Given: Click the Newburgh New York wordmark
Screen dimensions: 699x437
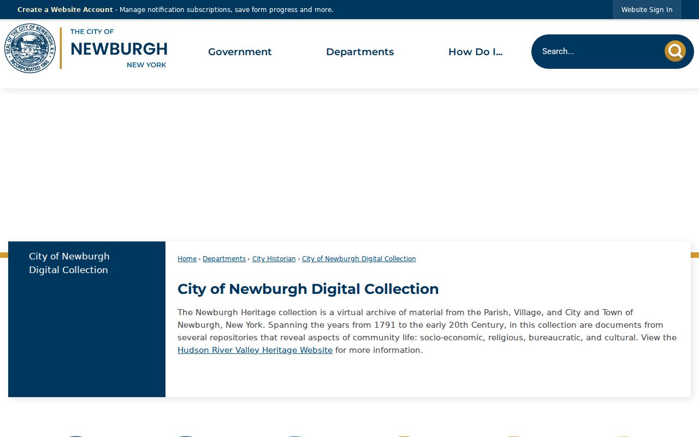Looking at the screenshot, I should pos(119,49).
